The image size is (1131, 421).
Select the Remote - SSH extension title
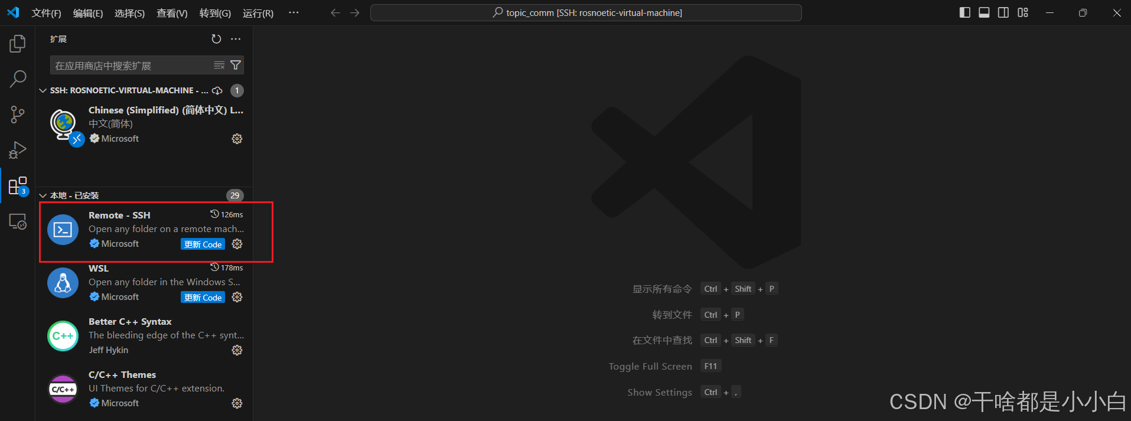[119, 215]
